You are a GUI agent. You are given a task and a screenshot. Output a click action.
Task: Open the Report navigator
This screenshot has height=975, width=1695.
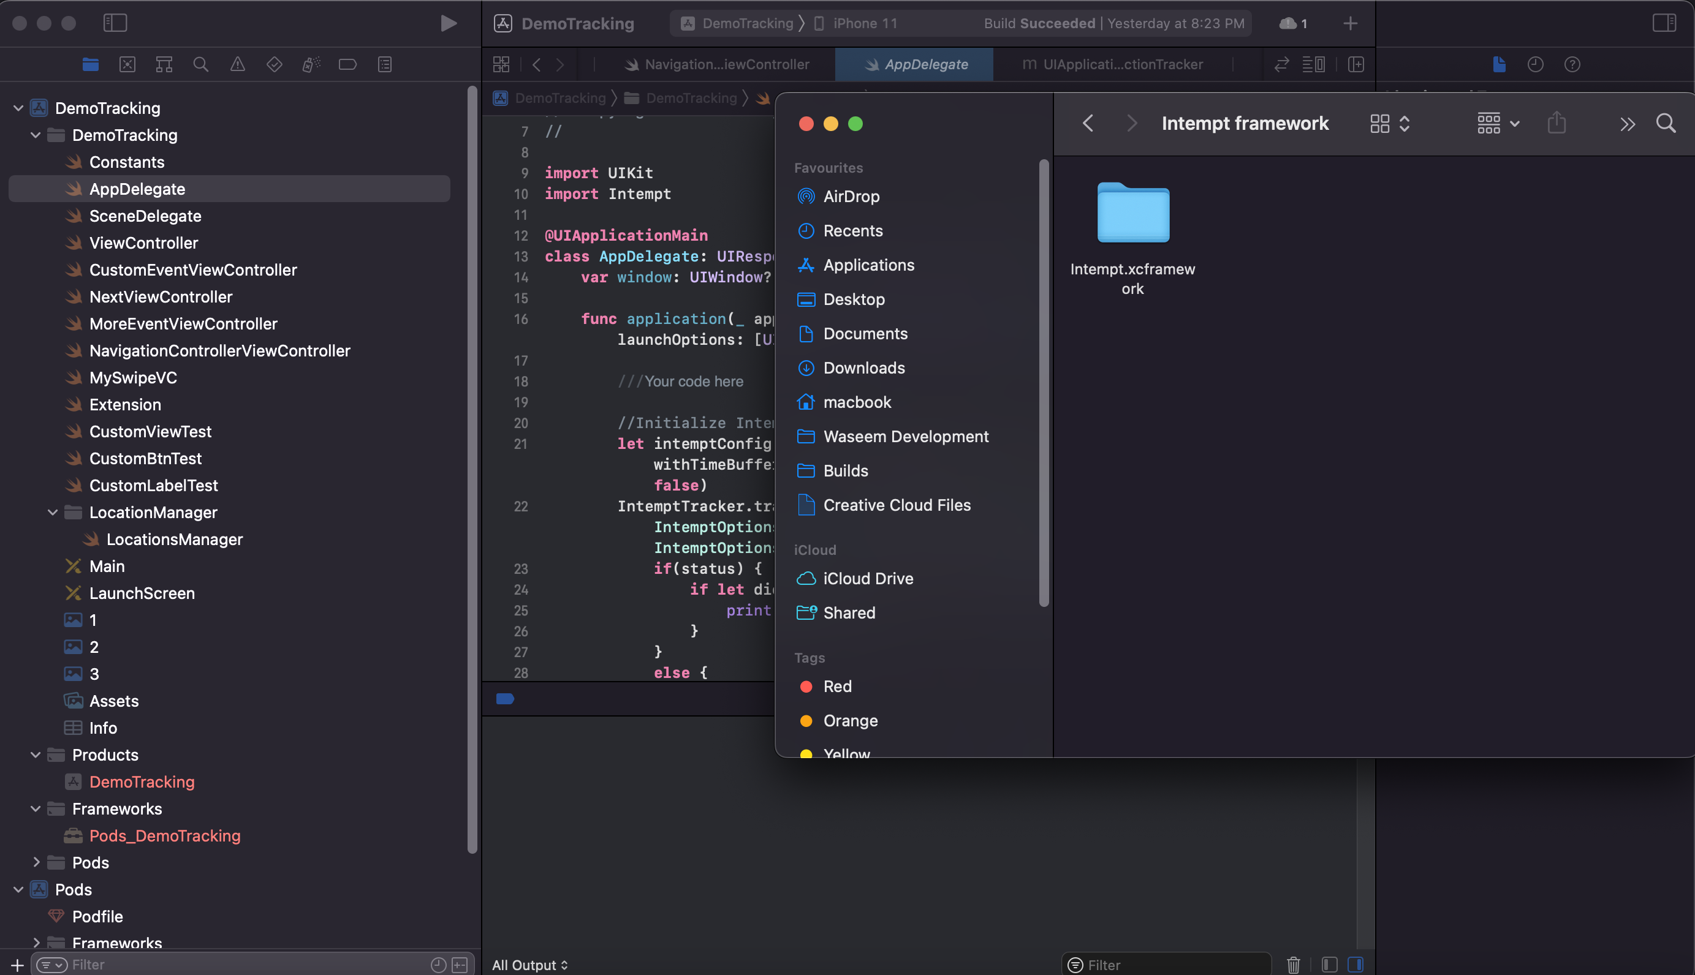[385, 64]
